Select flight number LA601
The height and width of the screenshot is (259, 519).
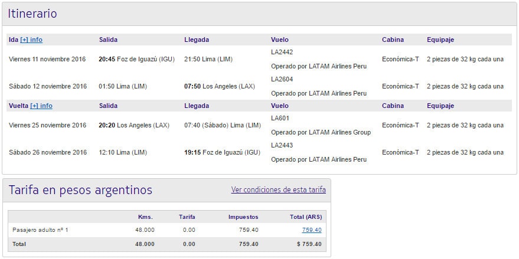click(280, 118)
